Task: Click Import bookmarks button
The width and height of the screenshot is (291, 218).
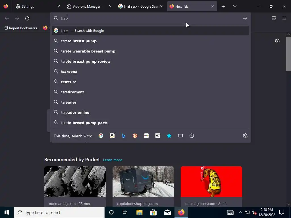Action: (22, 28)
